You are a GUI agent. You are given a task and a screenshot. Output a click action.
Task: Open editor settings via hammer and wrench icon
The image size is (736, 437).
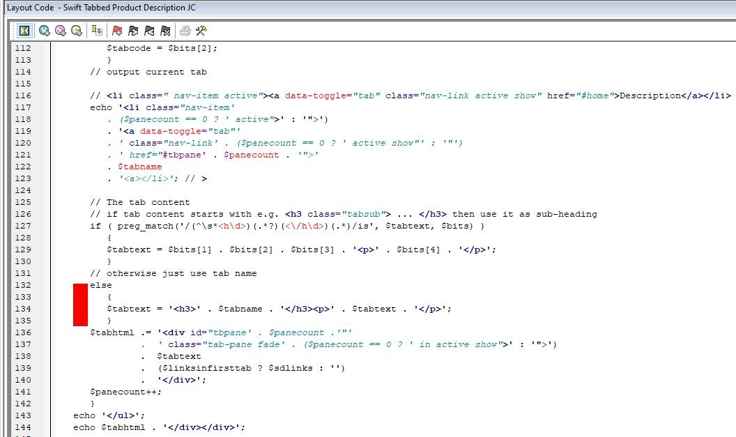[x=201, y=31]
